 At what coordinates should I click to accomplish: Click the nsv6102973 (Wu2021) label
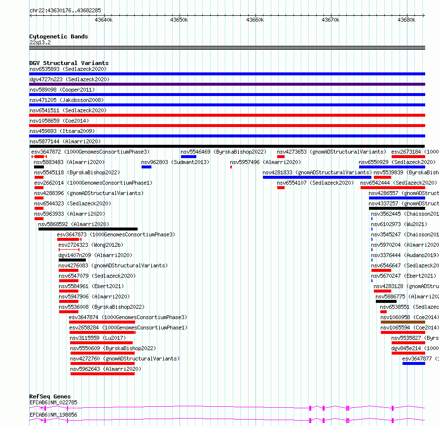(399, 224)
